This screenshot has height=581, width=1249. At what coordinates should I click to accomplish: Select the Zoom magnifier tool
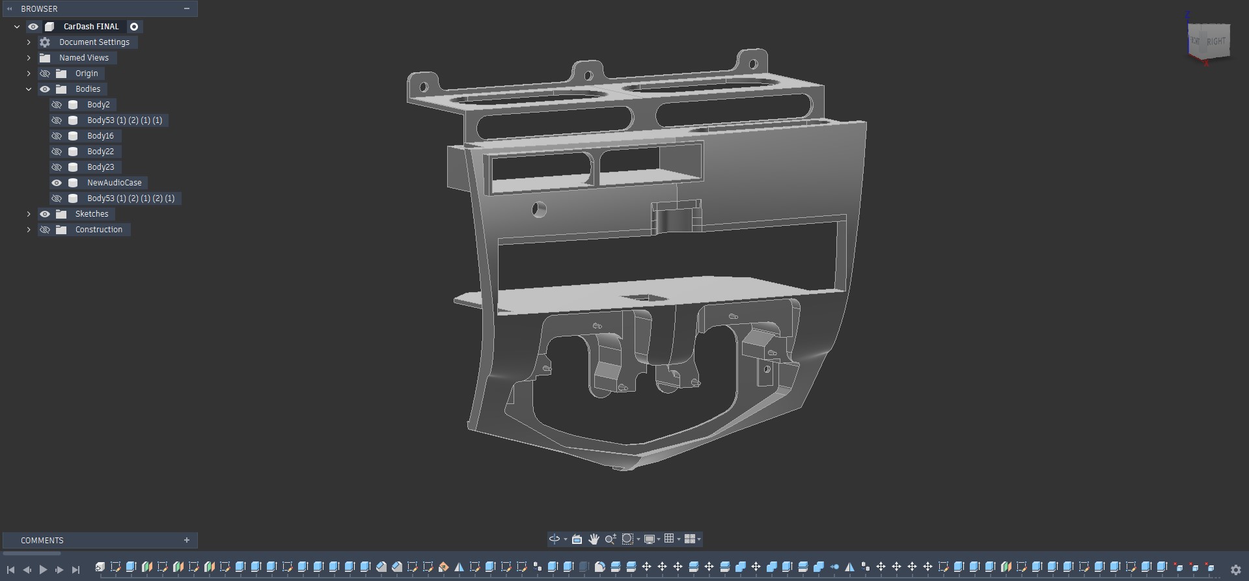(x=611, y=539)
